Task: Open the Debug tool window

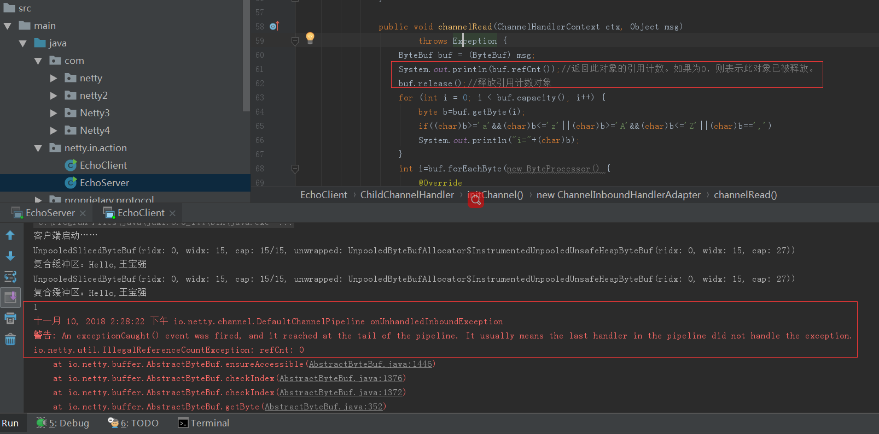Action: (63, 423)
